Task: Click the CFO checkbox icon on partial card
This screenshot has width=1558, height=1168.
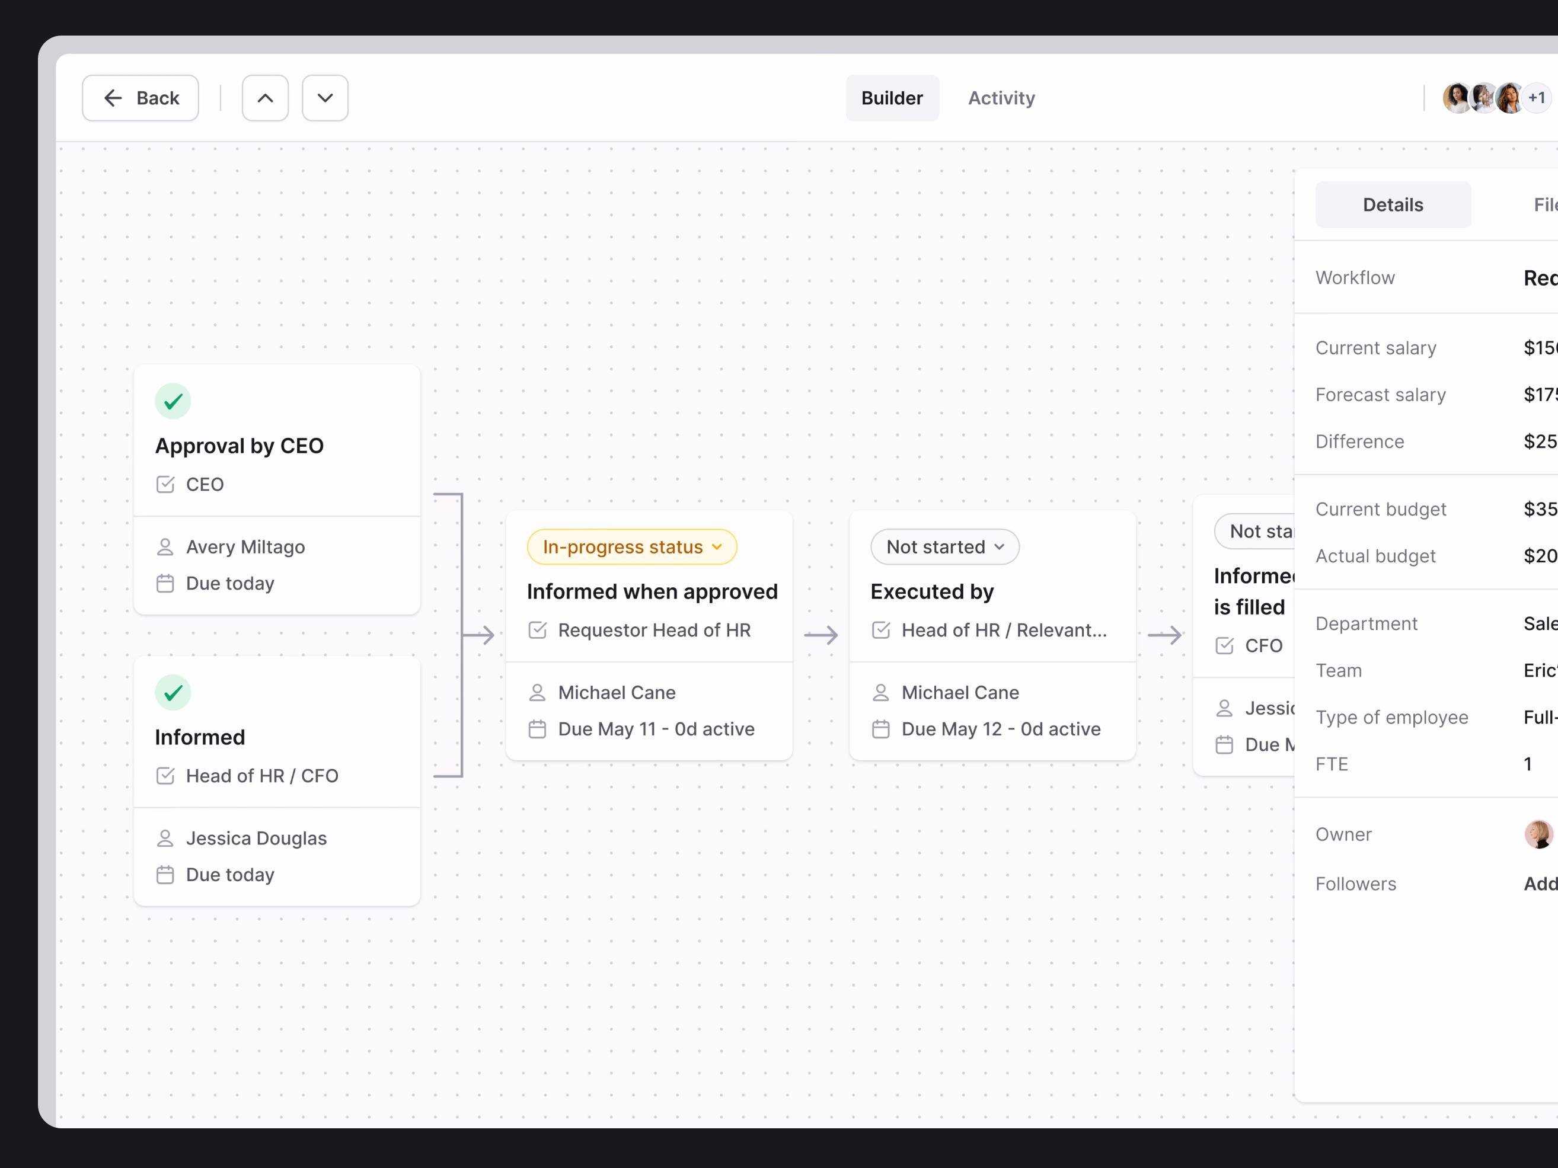Action: [1225, 645]
